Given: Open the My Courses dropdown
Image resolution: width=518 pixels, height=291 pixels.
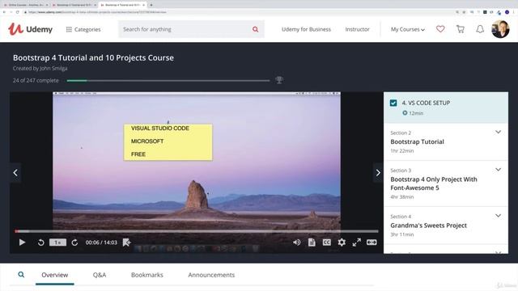Looking at the screenshot, I should pyautogui.click(x=408, y=29).
